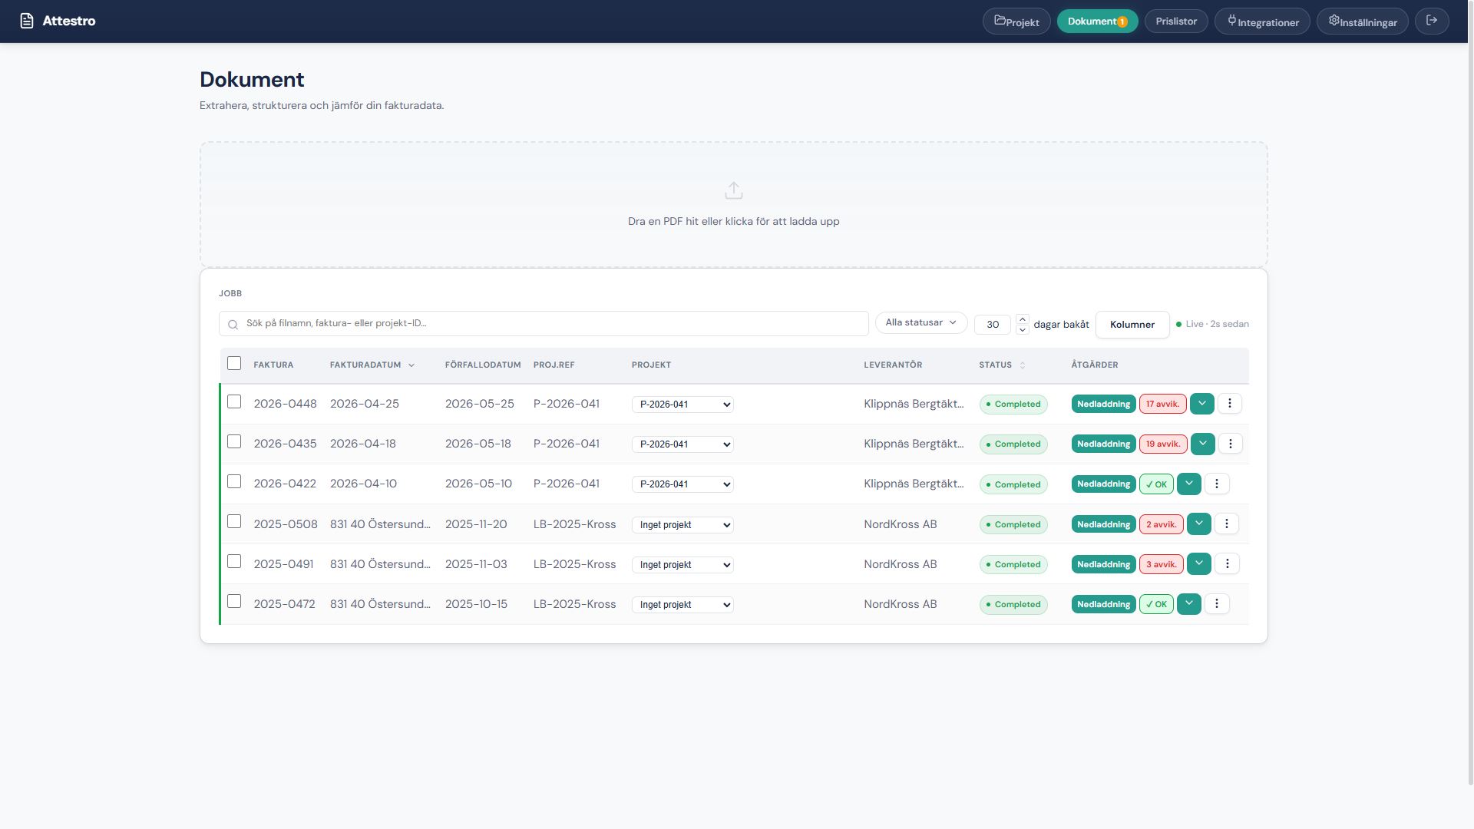Click the Kolumner button
This screenshot has height=829, width=1474.
click(1132, 325)
